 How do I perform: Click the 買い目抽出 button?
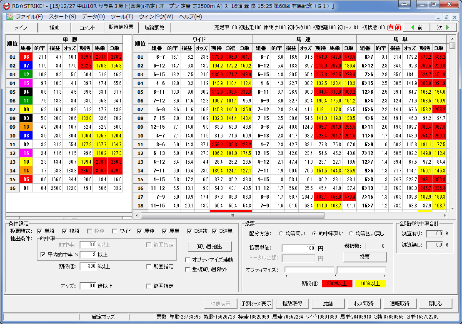(x=210, y=247)
